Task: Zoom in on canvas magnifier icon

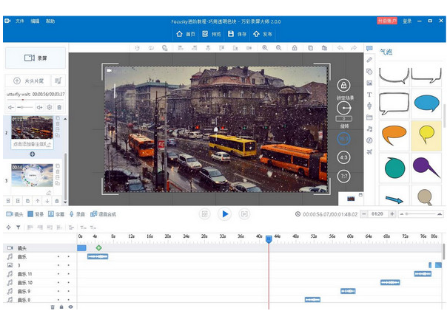Action: point(265,48)
